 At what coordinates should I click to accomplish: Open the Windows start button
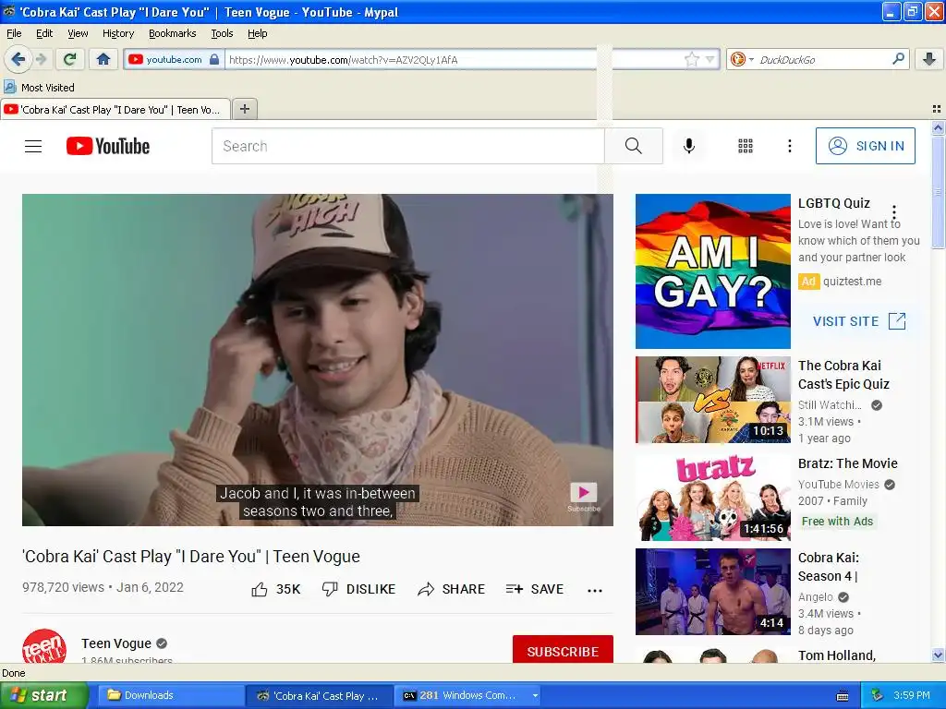coord(44,695)
